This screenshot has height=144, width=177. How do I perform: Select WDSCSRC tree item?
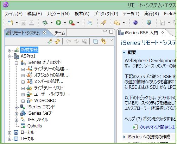45,101
